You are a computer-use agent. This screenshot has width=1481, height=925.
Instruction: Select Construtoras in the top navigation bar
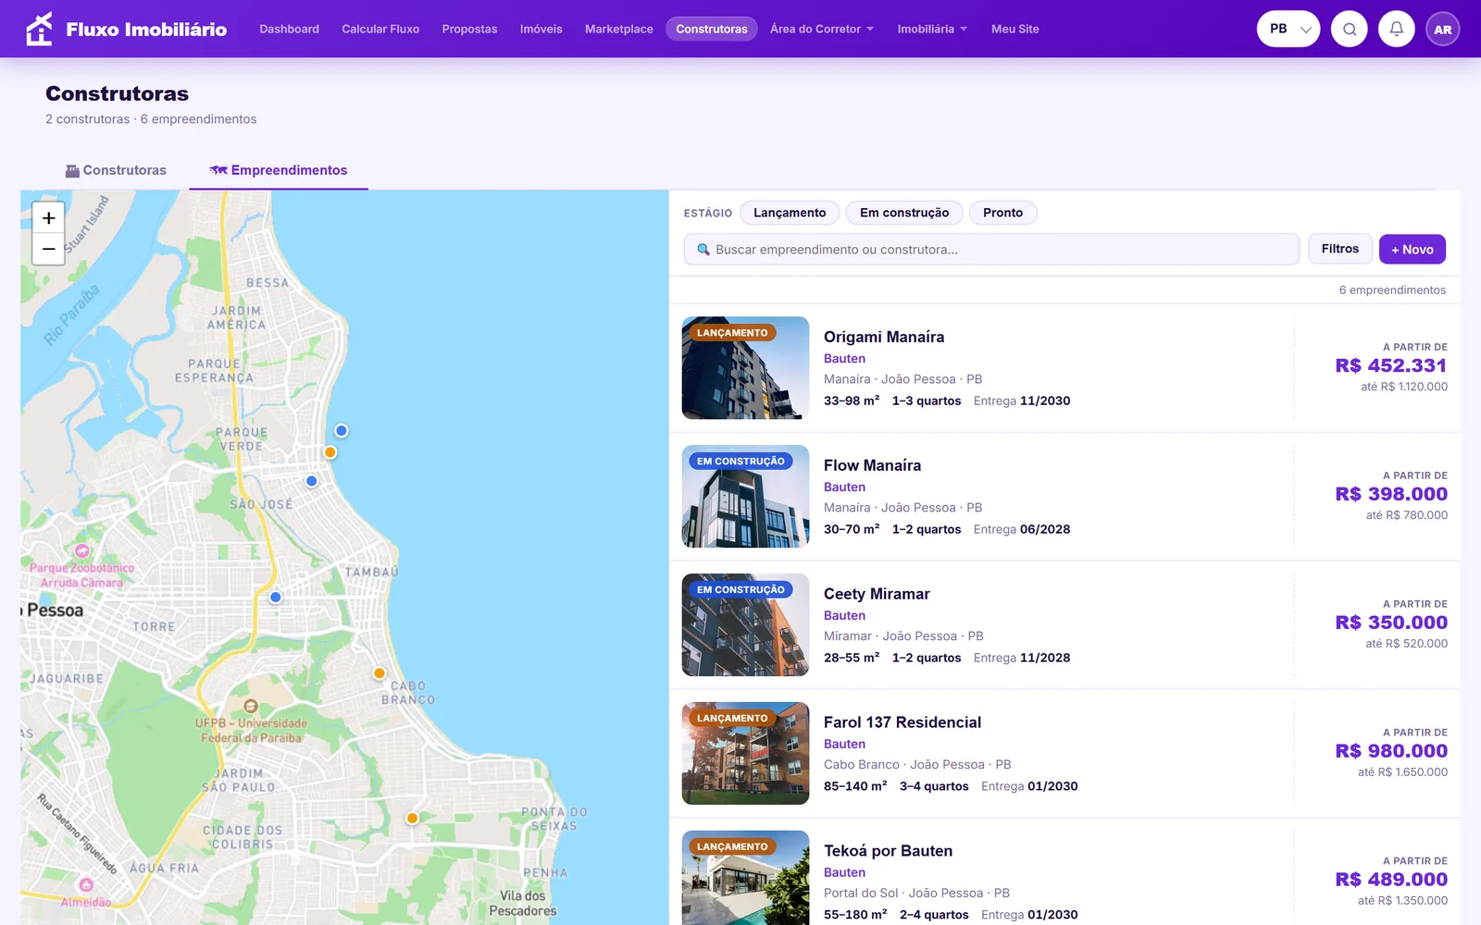712,29
